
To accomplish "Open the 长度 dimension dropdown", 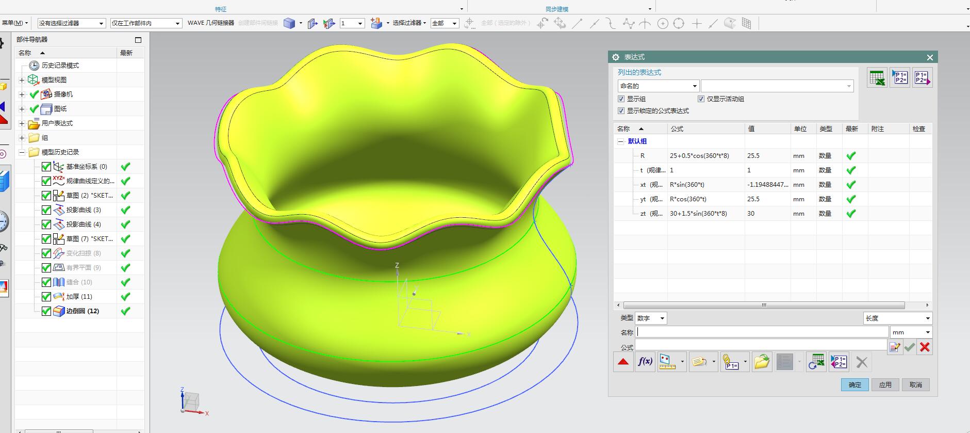I will 897,318.
